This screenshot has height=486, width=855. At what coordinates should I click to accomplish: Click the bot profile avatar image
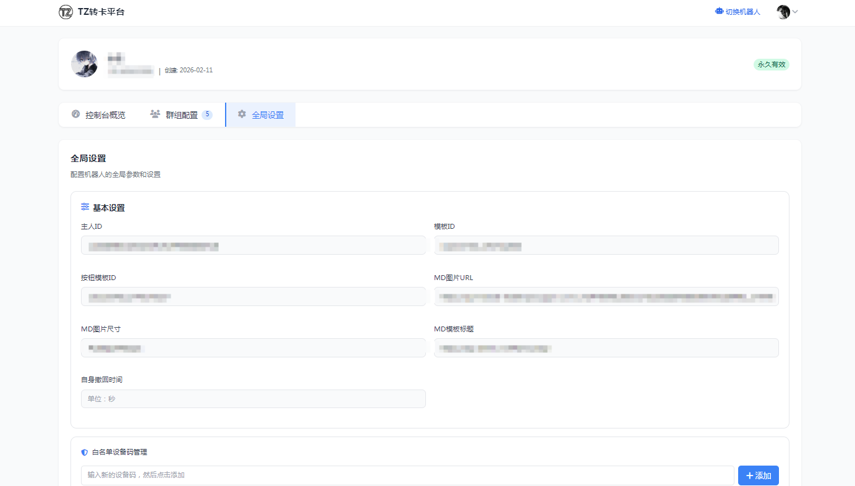(x=84, y=64)
